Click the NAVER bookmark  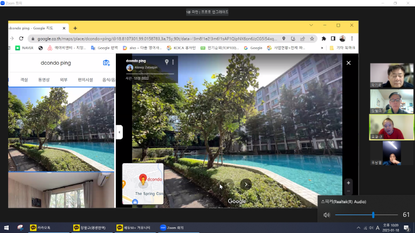point(25,48)
